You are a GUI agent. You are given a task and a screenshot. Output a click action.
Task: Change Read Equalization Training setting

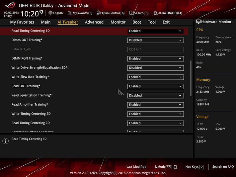point(155,96)
